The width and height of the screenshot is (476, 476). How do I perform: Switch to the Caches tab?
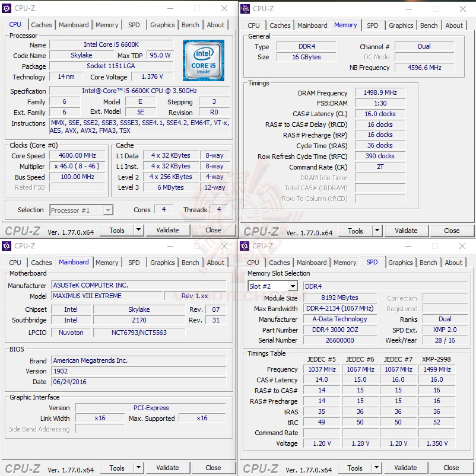click(x=41, y=25)
